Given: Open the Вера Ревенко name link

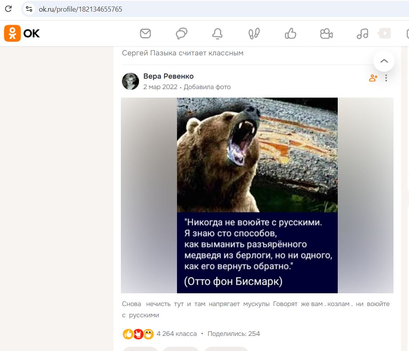Looking at the screenshot, I should pyautogui.click(x=168, y=76).
